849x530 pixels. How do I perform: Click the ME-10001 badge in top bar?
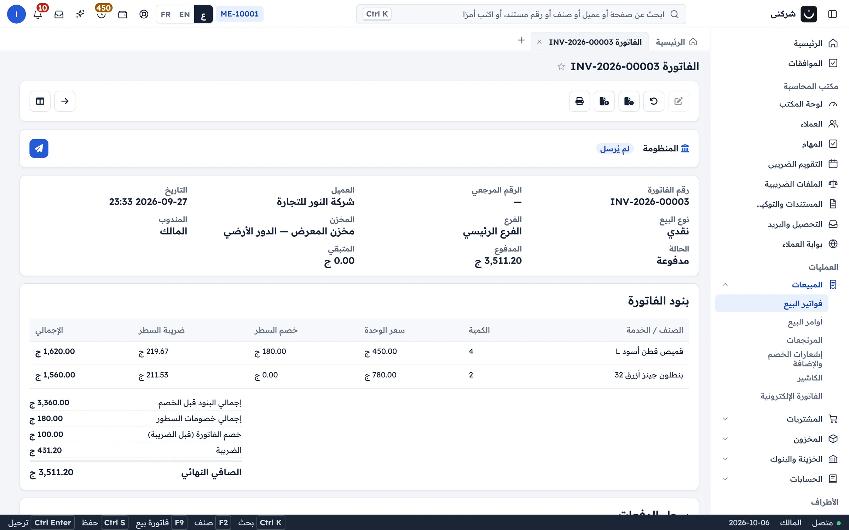(239, 14)
